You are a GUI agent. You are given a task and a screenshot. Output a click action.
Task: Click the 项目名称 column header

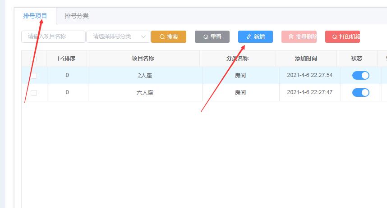coord(143,59)
